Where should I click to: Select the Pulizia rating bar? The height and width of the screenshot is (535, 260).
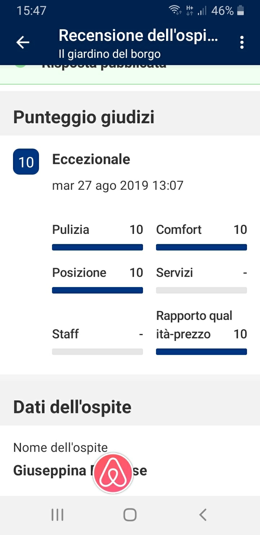tap(97, 248)
